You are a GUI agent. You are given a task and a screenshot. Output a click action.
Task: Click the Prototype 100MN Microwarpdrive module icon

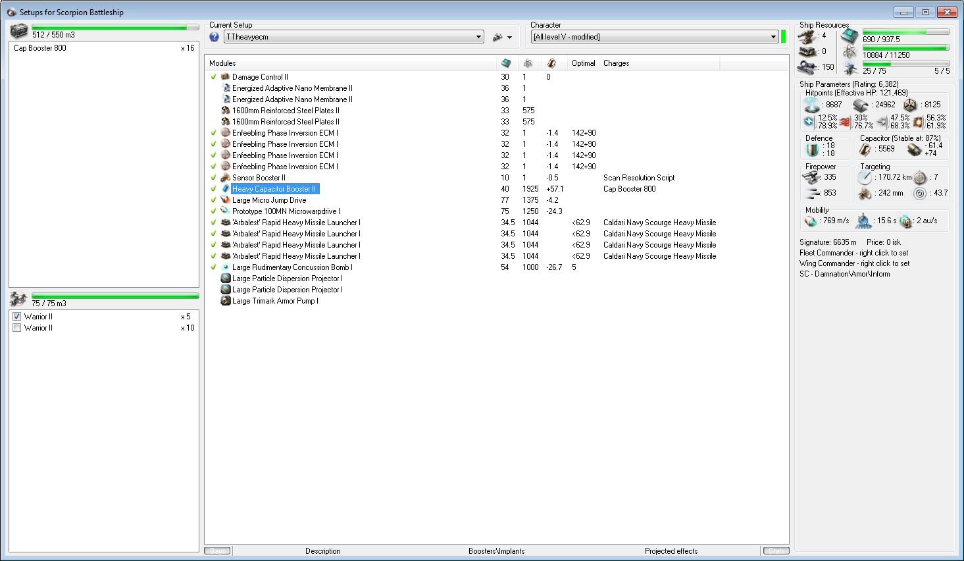(225, 211)
